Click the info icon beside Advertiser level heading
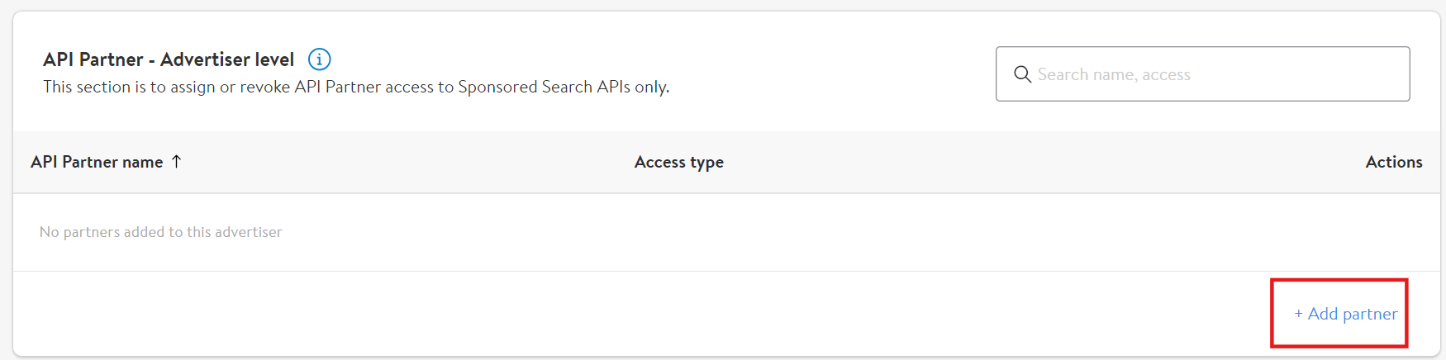This screenshot has width=1446, height=360. pyautogui.click(x=319, y=59)
